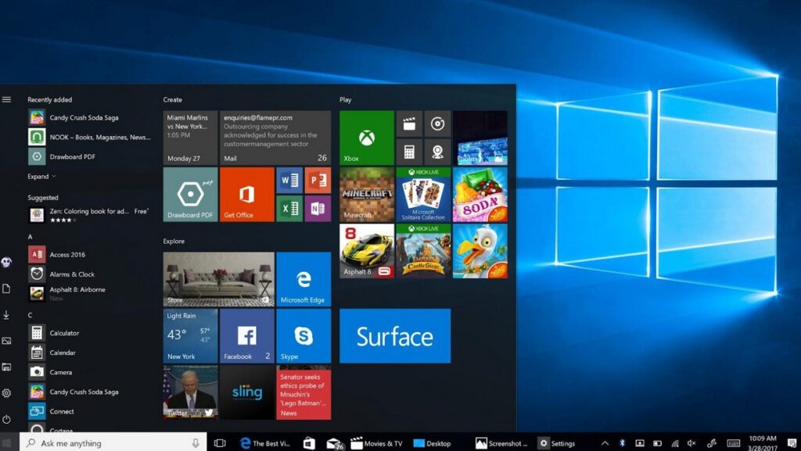Click the letter A header in app list

[x=31, y=237]
